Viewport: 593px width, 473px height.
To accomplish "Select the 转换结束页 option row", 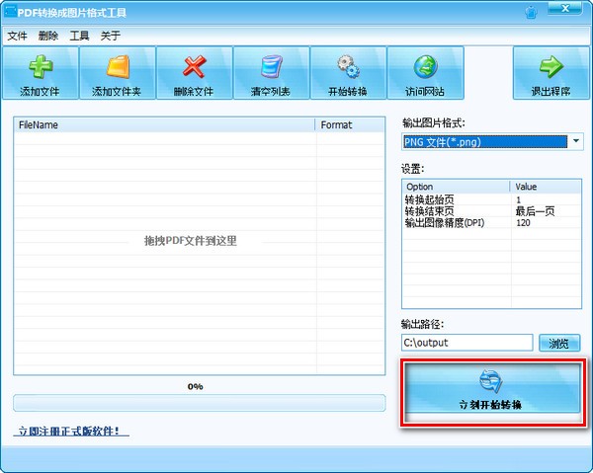I will point(491,211).
